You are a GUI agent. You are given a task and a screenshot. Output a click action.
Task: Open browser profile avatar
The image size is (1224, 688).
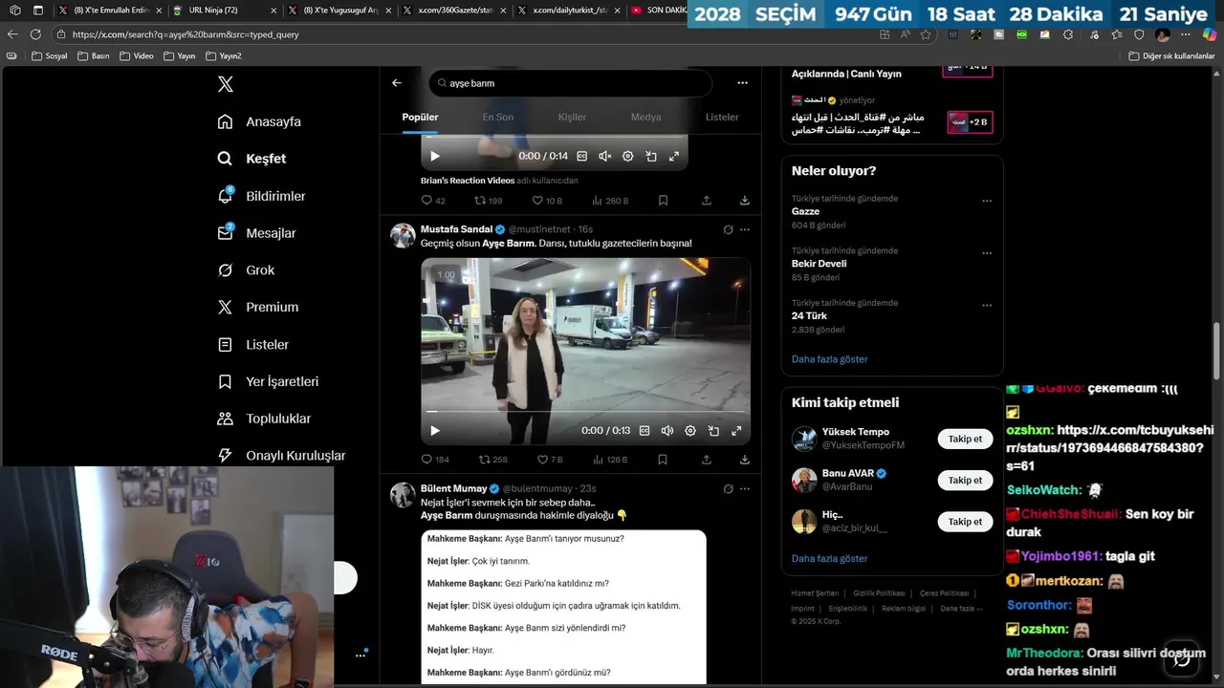1163,34
